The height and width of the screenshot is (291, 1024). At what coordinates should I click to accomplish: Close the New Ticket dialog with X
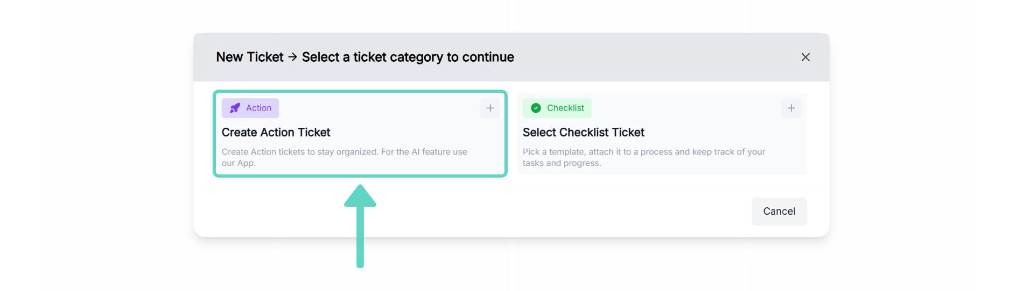point(805,57)
